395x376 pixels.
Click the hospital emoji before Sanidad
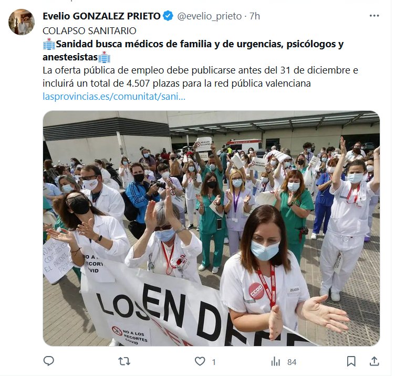49,44
